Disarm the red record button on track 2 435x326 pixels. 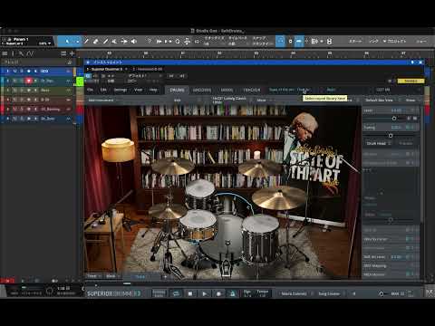[29, 81]
